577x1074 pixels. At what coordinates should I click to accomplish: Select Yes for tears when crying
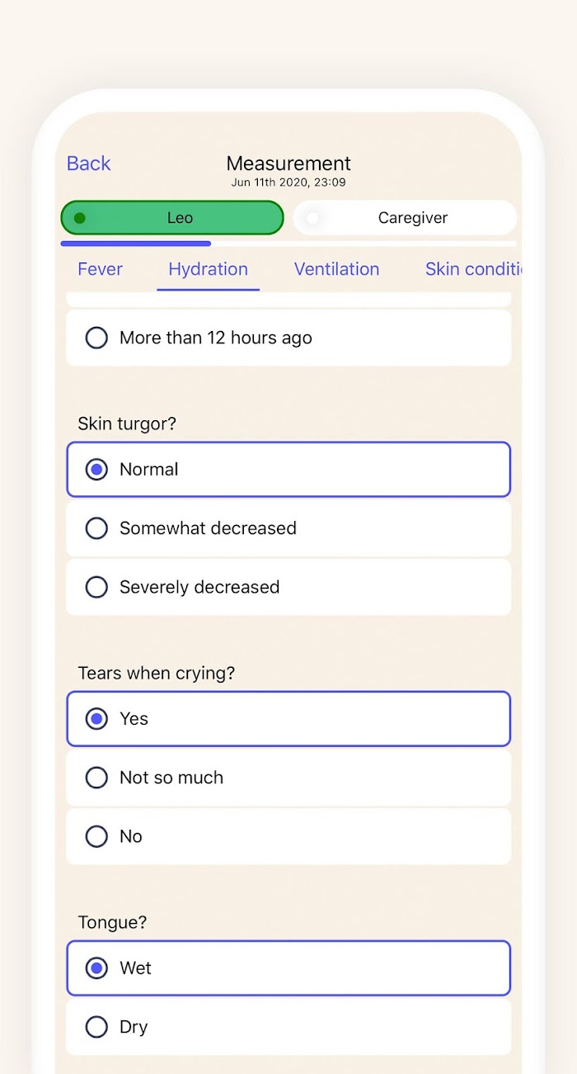click(x=96, y=719)
